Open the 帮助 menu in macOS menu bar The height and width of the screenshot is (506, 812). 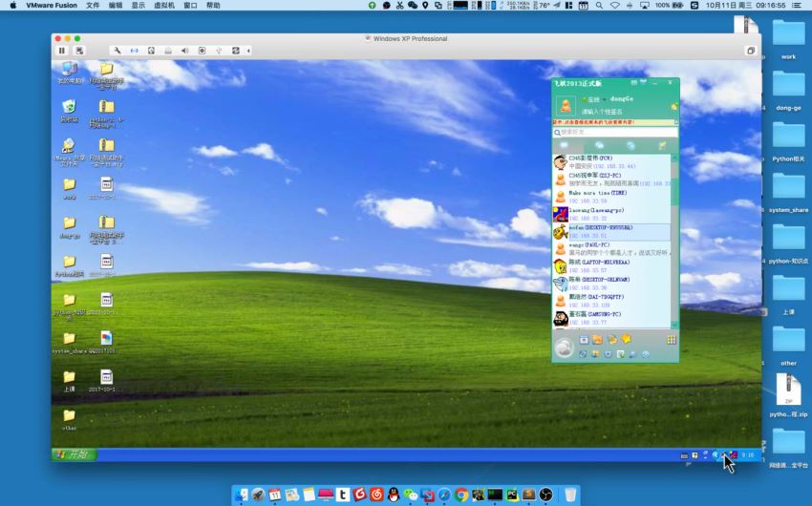tap(213, 5)
